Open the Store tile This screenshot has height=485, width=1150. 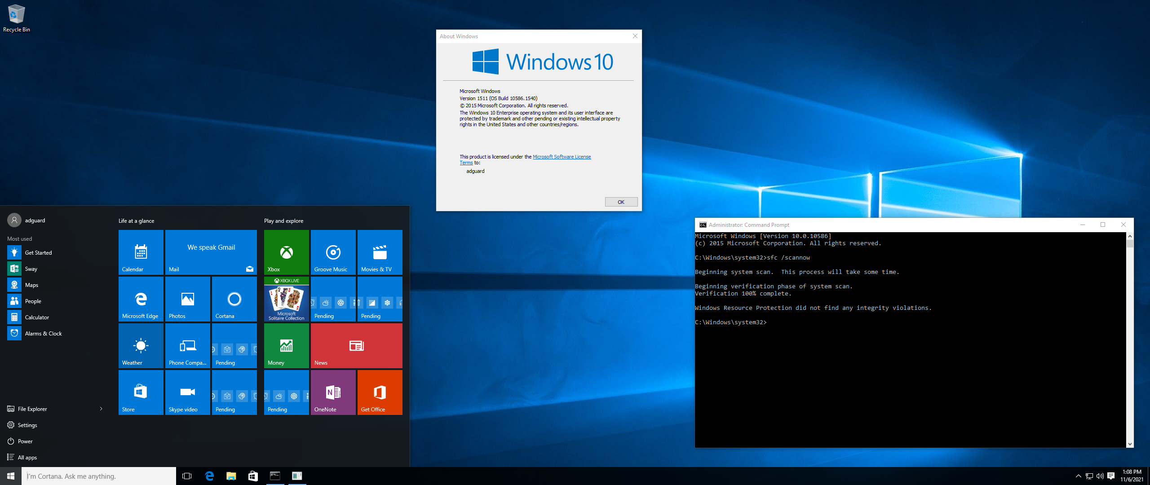point(141,392)
